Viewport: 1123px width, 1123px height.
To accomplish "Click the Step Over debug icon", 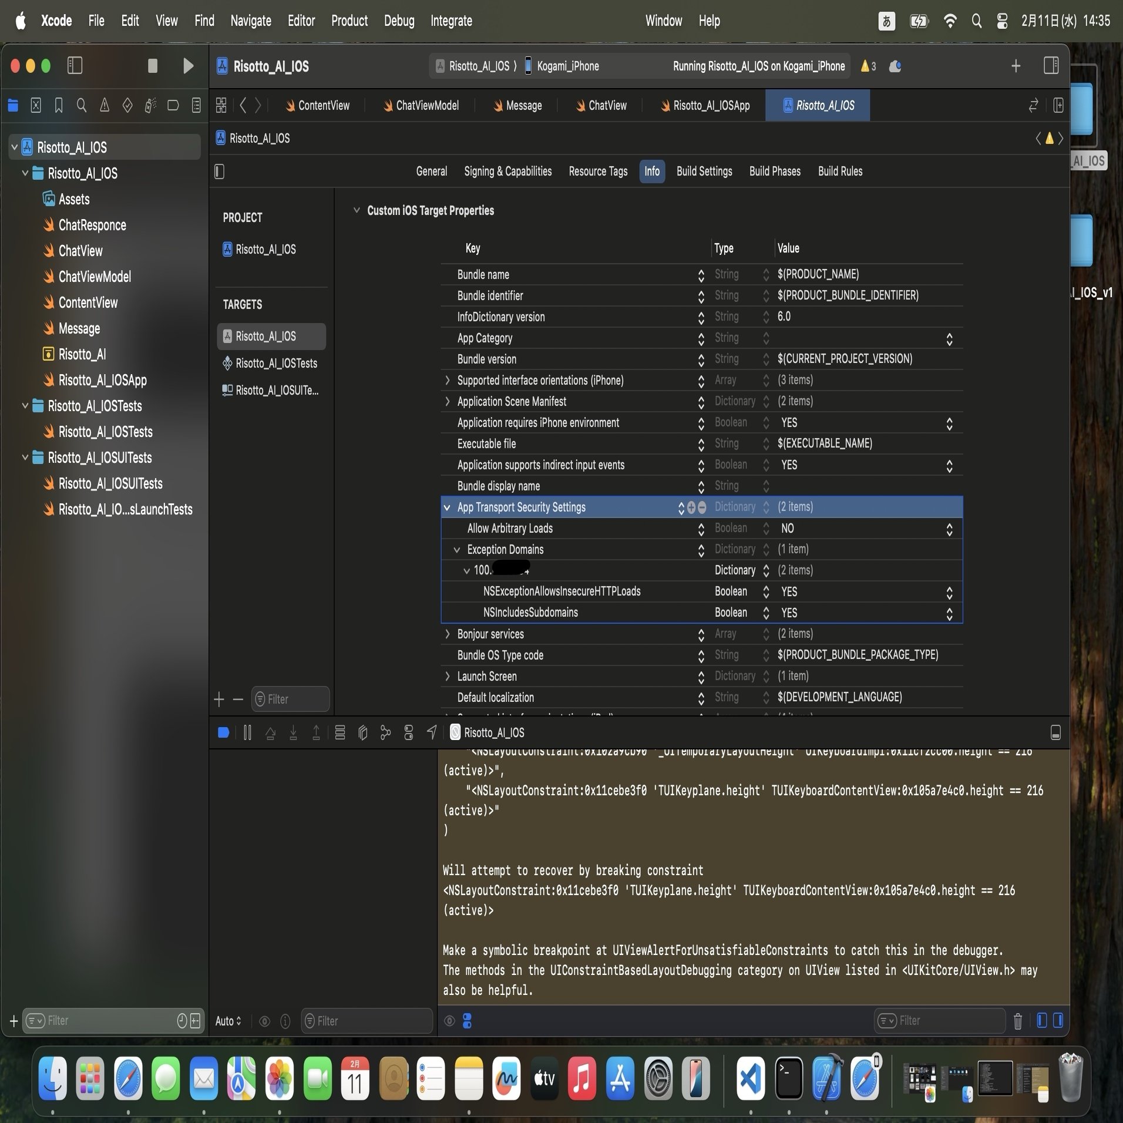I will (270, 732).
